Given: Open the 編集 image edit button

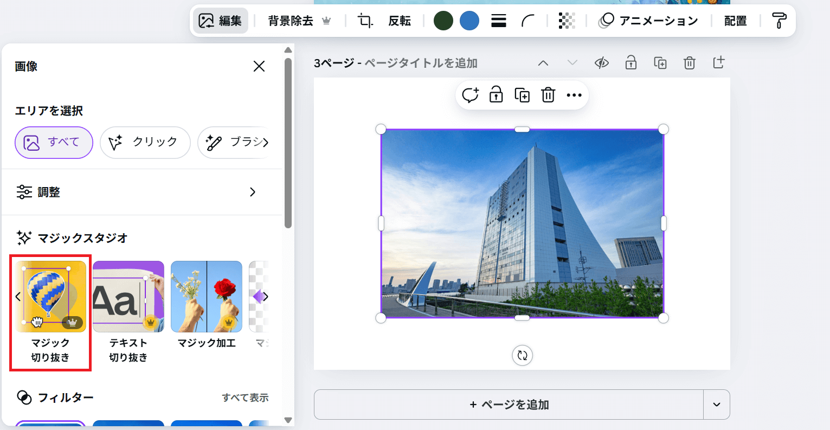Looking at the screenshot, I should pyautogui.click(x=221, y=21).
